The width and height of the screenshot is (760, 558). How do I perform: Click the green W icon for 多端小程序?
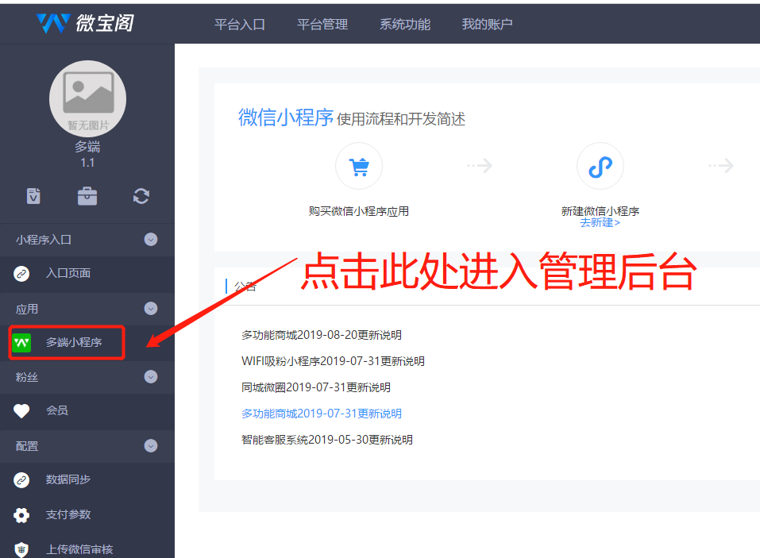click(21, 343)
